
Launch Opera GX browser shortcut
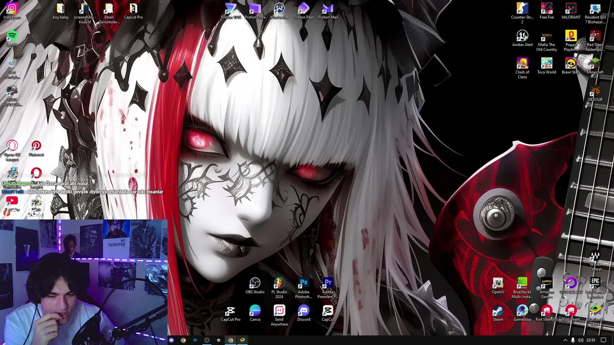[12, 150]
